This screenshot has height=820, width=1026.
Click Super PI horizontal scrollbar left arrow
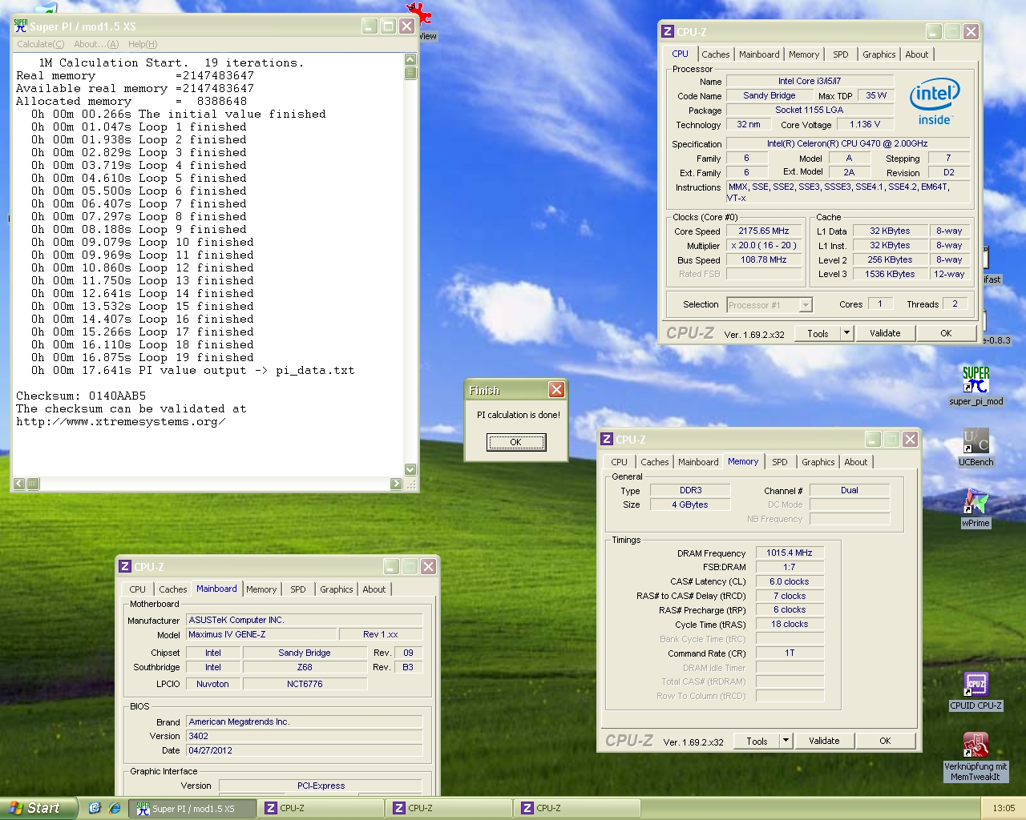(19, 484)
